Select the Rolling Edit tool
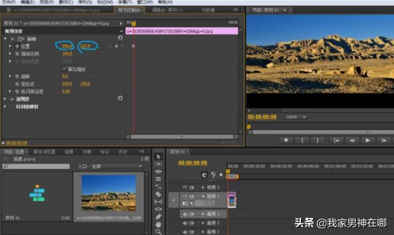This screenshot has width=394, height=235. coord(158,179)
